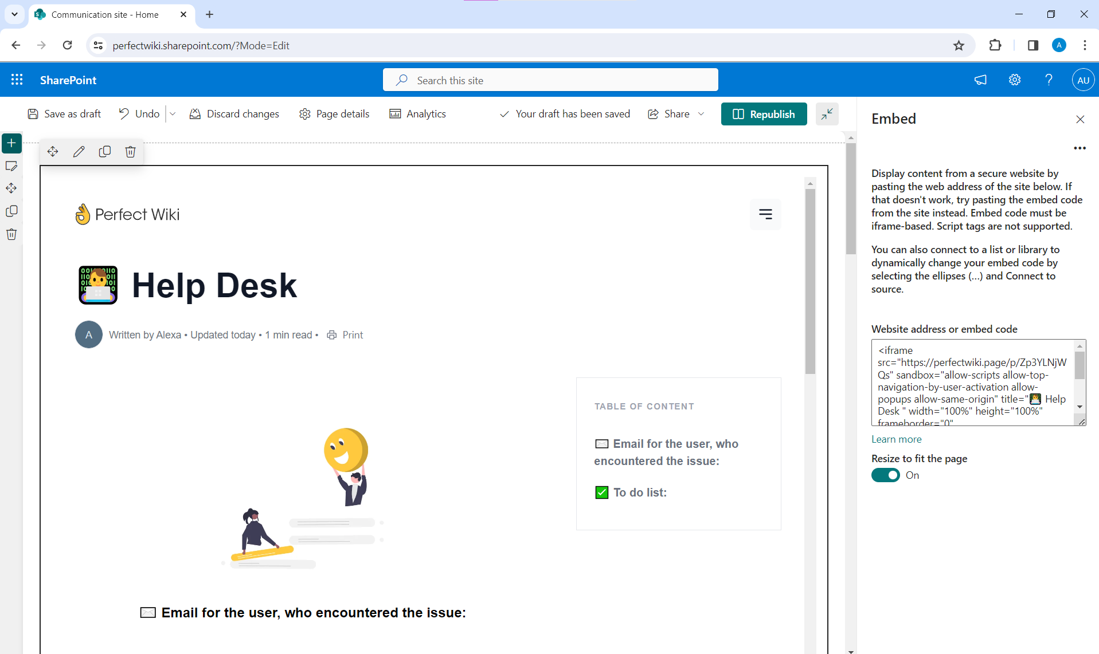The height and width of the screenshot is (654, 1099).
Task: Expand the Undo dropdown arrow
Action: coord(173,114)
